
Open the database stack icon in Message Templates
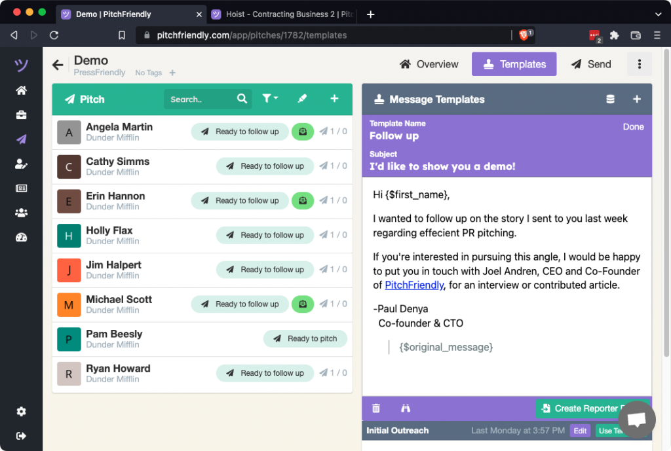tap(610, 99)
